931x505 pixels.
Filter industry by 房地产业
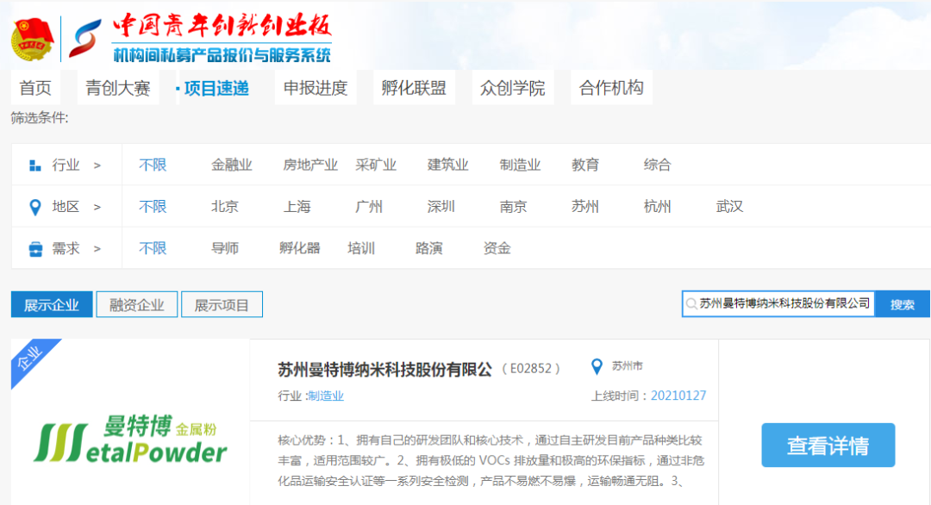click(x=310, y=165)
